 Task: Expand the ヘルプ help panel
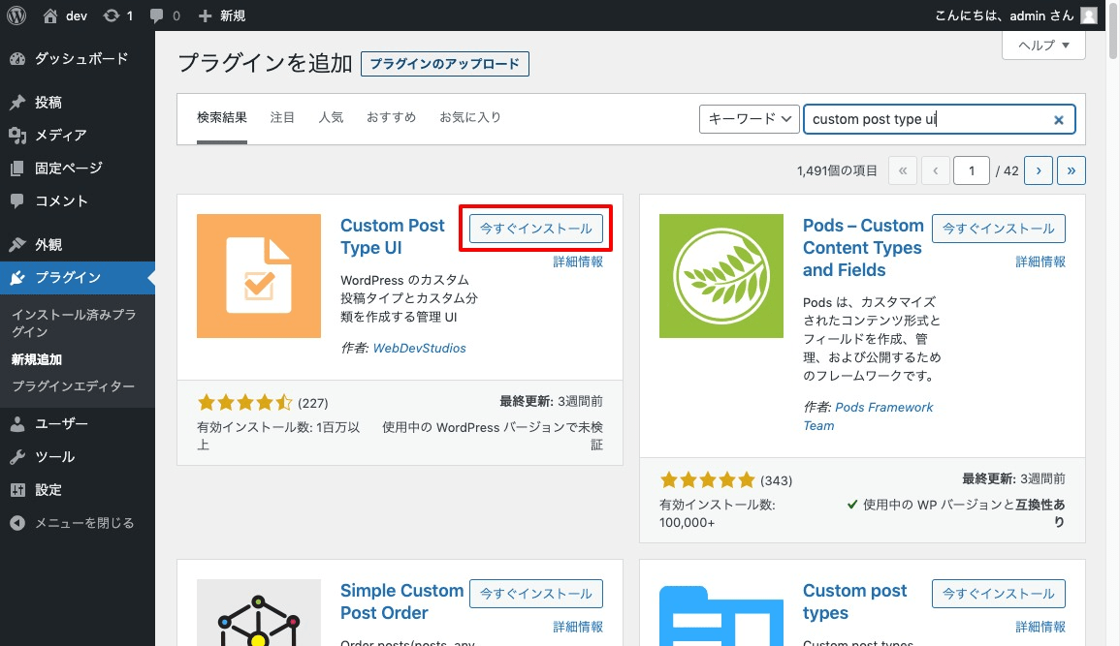pyautogui.click(x=1042, y=46)
